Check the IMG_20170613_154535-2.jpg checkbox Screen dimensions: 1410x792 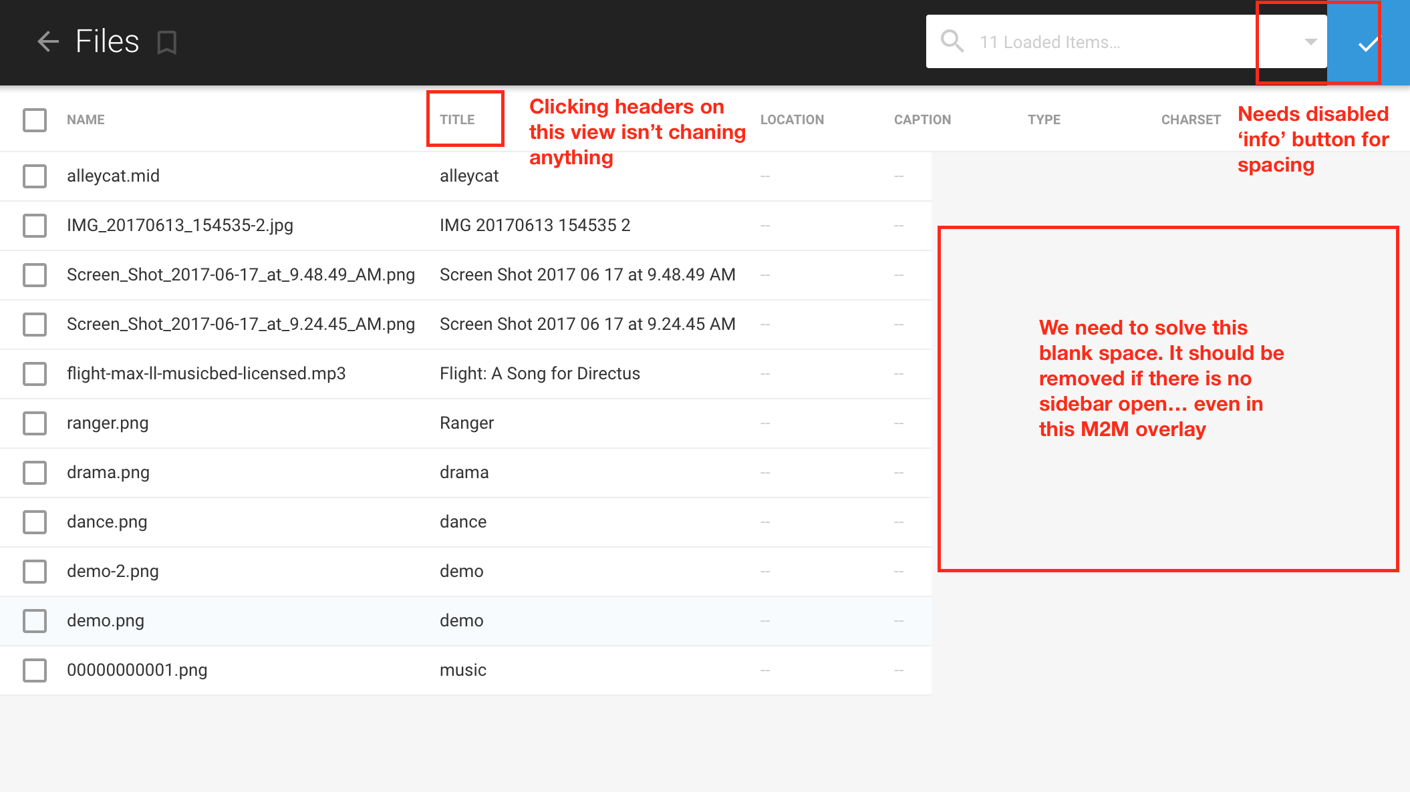pos(35,226)
